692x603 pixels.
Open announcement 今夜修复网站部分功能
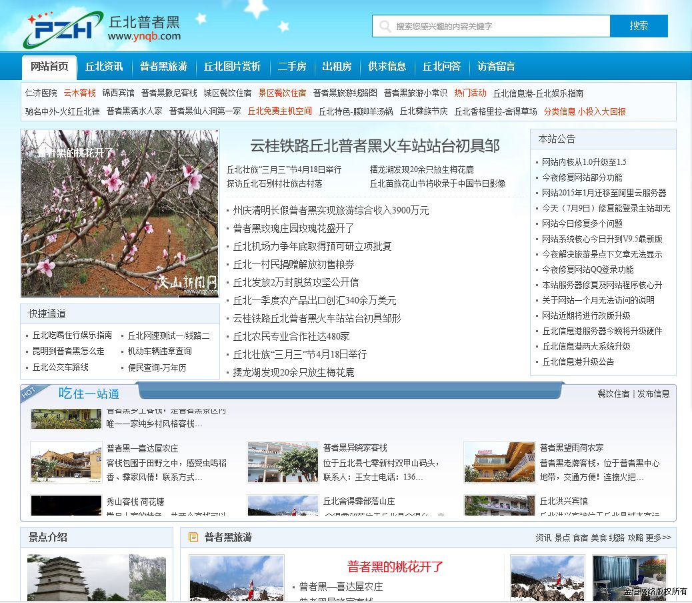point(582,177)
